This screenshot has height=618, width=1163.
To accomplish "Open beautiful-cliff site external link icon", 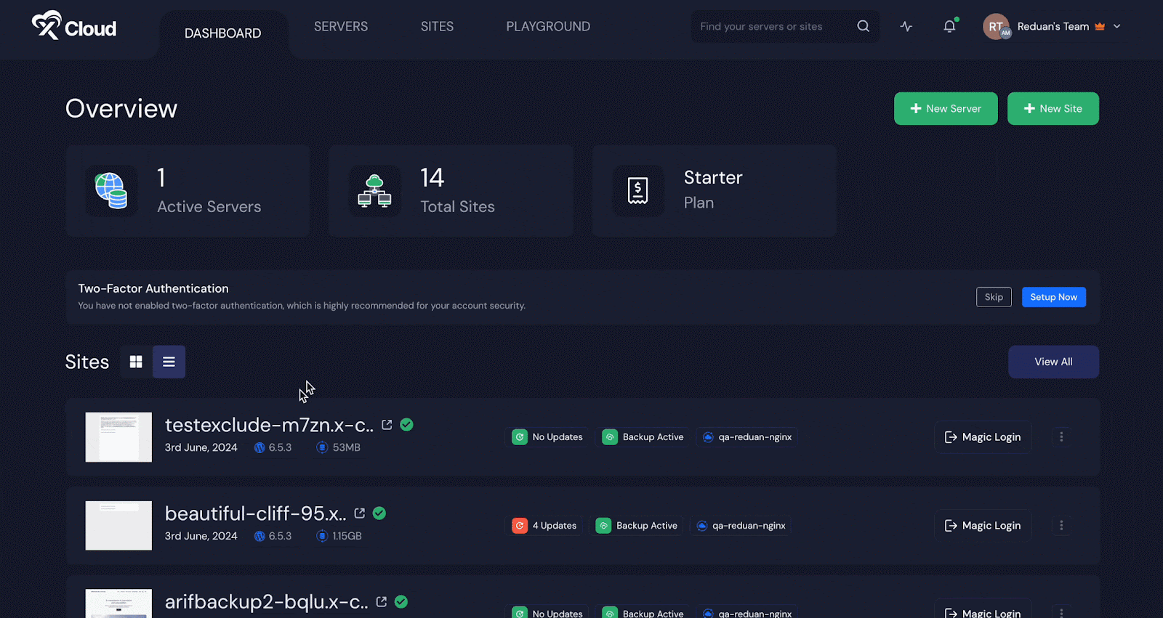I will [359, 513].
